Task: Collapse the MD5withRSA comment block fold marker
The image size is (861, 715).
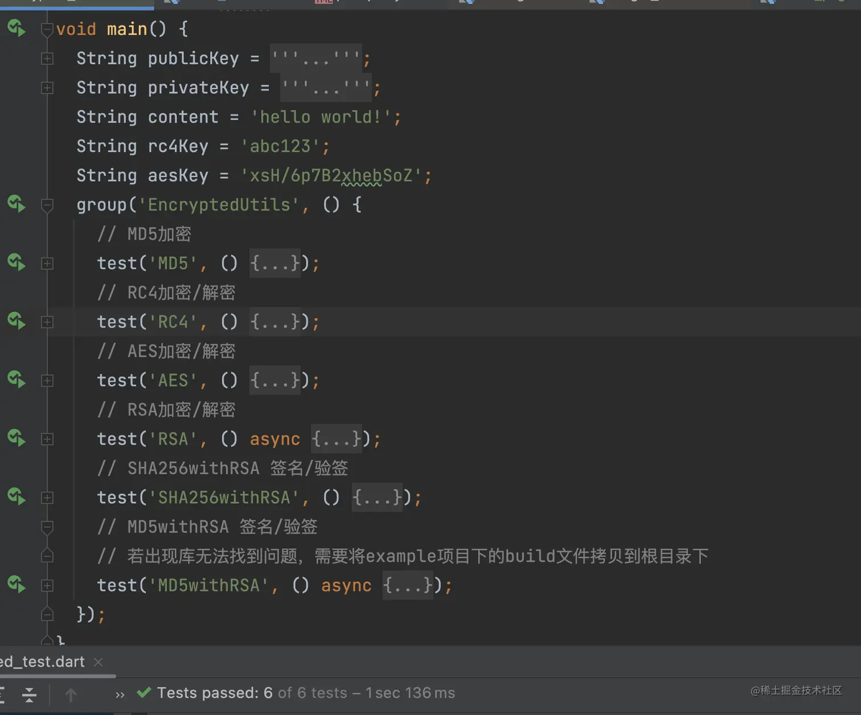Action: click(47, 528)
